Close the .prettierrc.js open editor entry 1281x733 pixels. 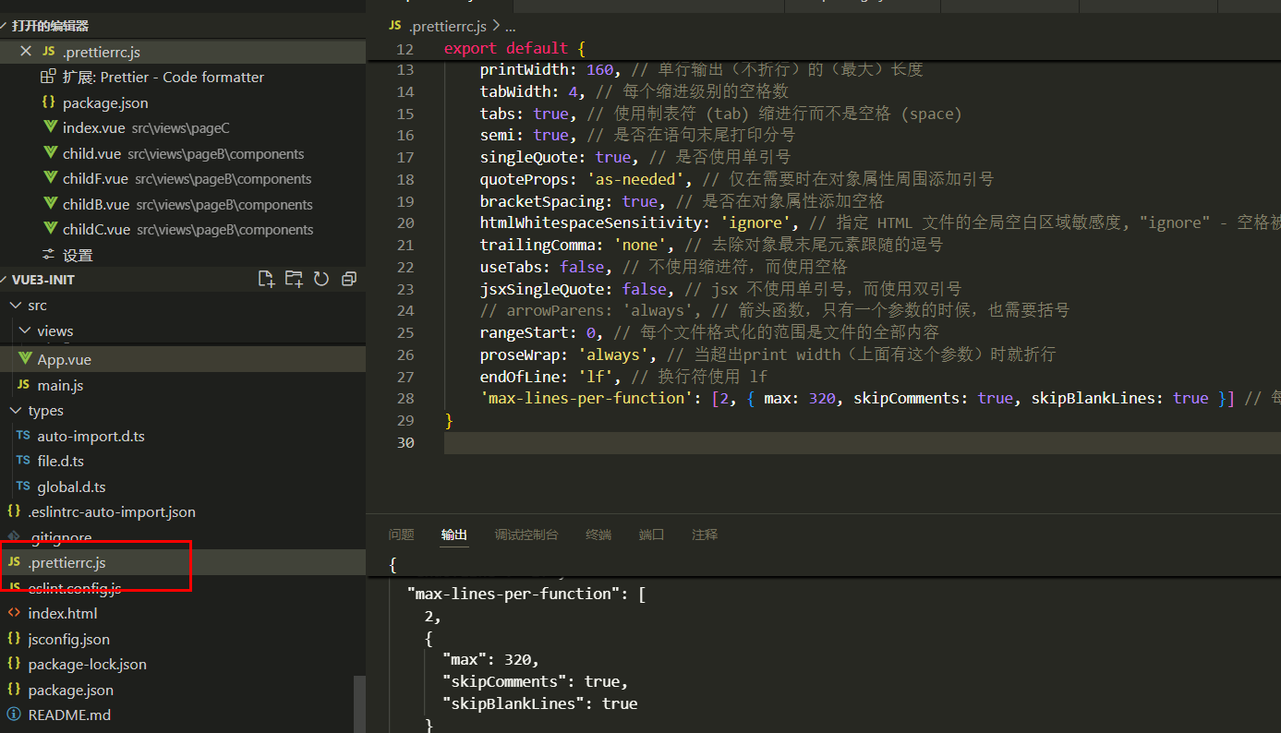(26, 52)
